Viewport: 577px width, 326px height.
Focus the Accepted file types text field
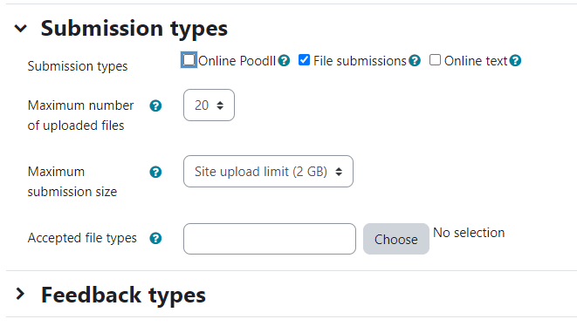point(270,239)
